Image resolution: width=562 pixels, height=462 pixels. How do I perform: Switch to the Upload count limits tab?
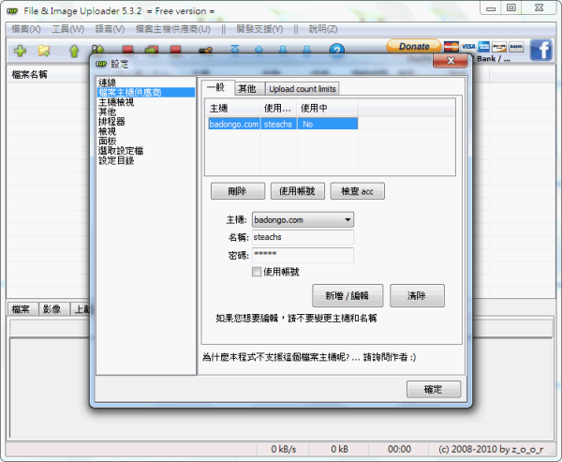pyautogui.click(x=303, y=89)
